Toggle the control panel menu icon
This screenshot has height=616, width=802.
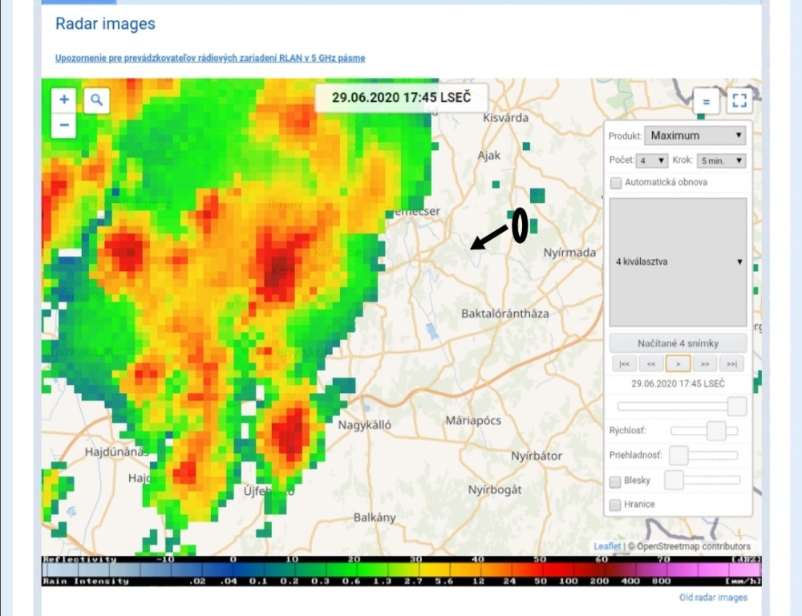[x=706, y=102]
